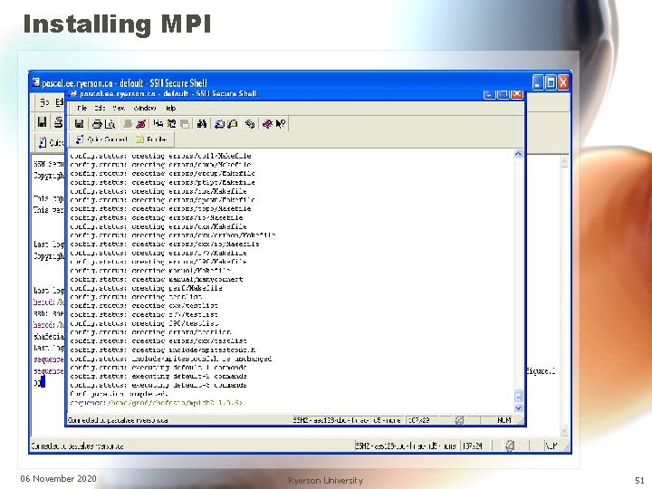Open a New Terminal Window via the toolbar icon

tap(219, 123)
